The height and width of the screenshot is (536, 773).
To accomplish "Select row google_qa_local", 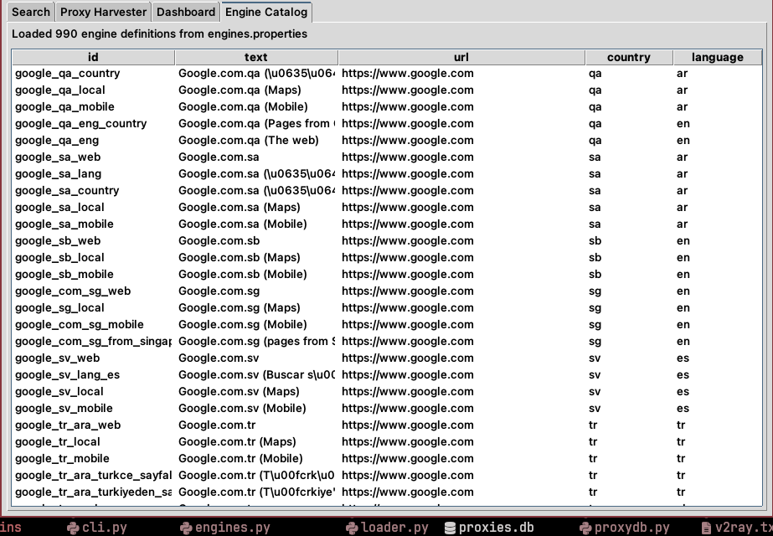I will [387, 90].
